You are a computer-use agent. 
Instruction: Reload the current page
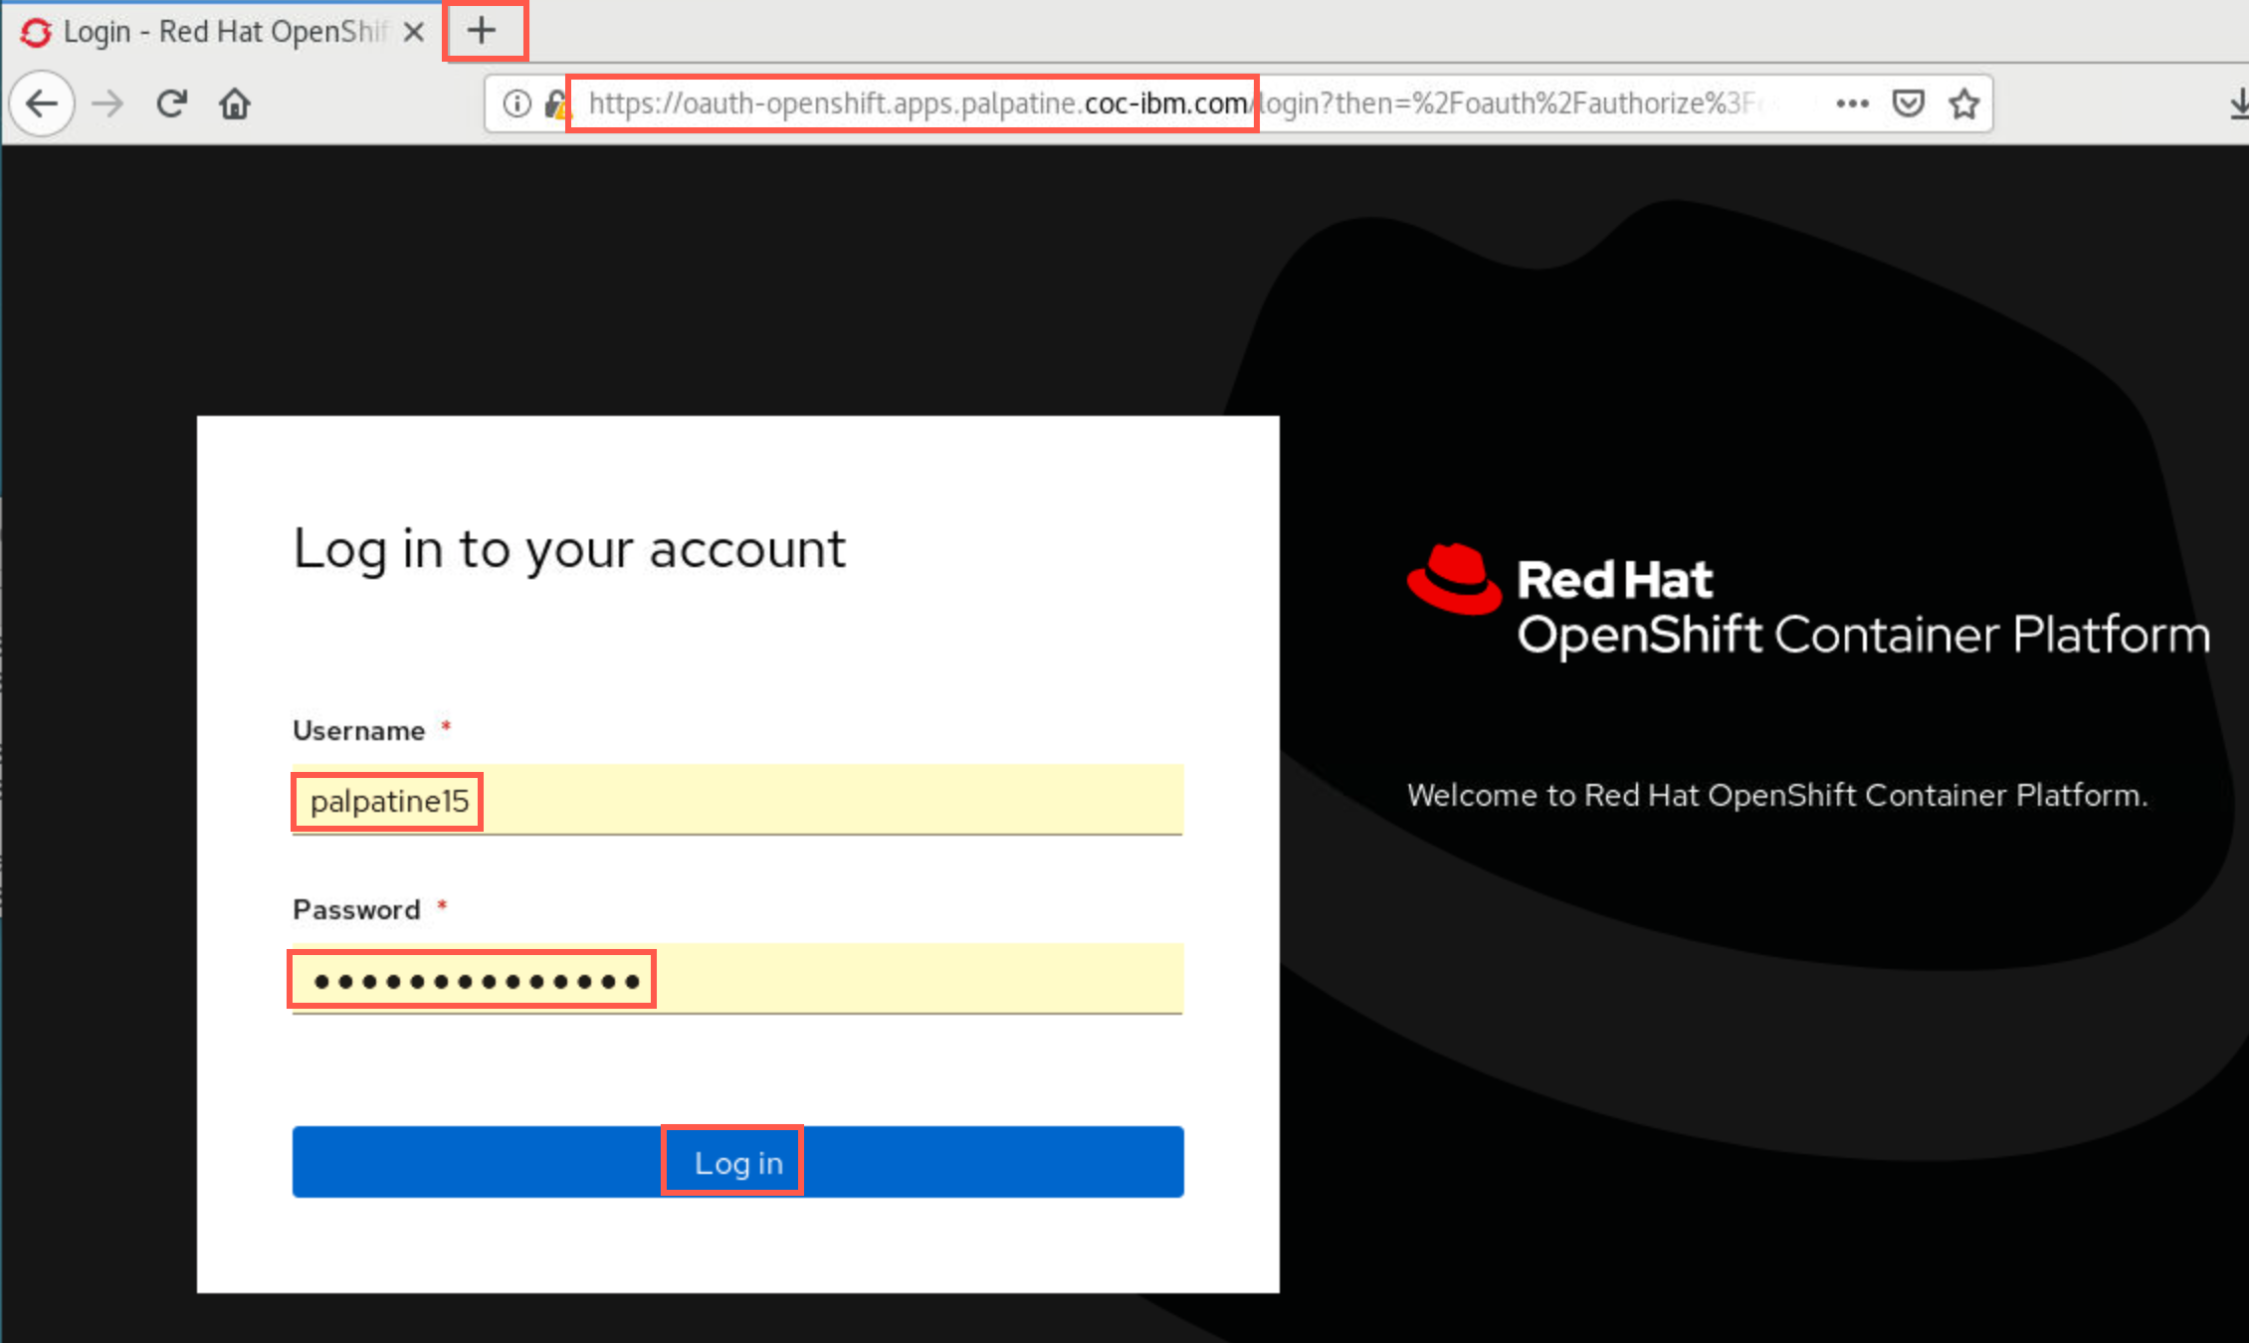(171, 103)
